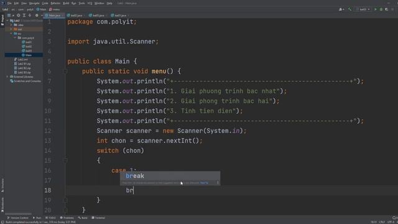The width and height of the screenshot is (398, 224).
Task: Expand the .idea folder node
Action: (11, 25)
